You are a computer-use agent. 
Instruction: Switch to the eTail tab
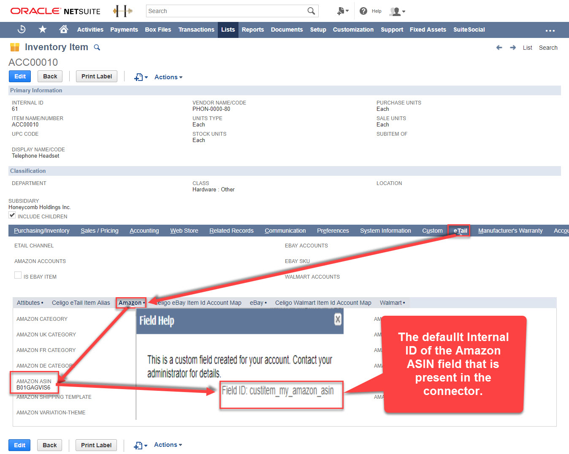click(460, 231)
